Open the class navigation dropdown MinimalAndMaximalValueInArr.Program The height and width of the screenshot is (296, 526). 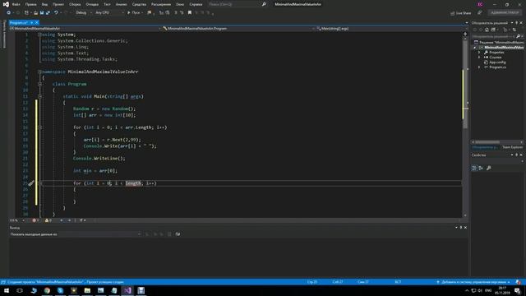pyautogui.click(x=238, y=29)
